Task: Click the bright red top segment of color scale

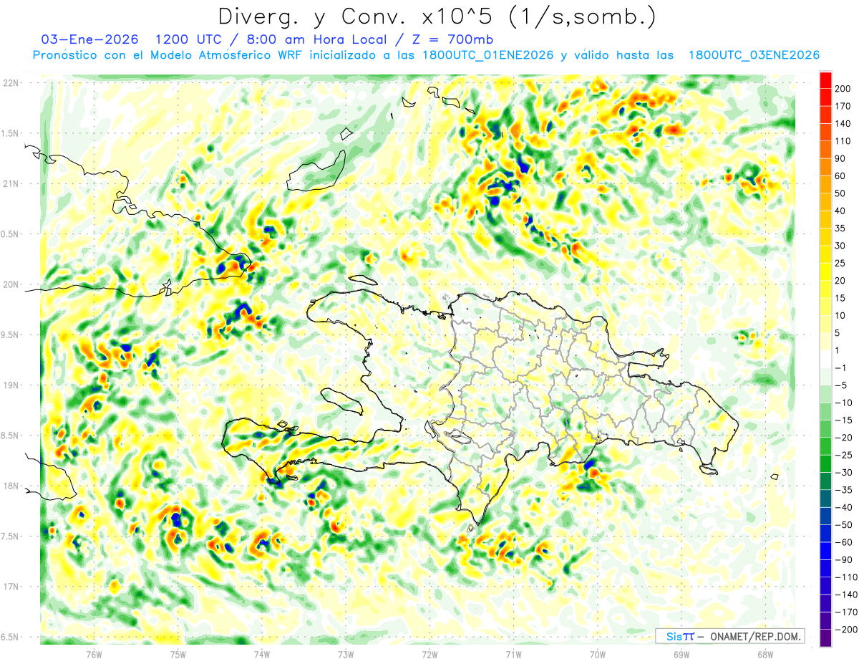Action: 825,80
